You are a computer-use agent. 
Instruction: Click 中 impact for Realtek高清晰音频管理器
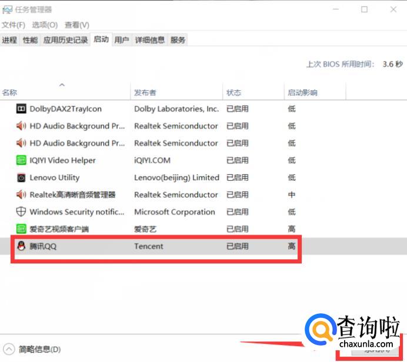click(x=292, y=194)
